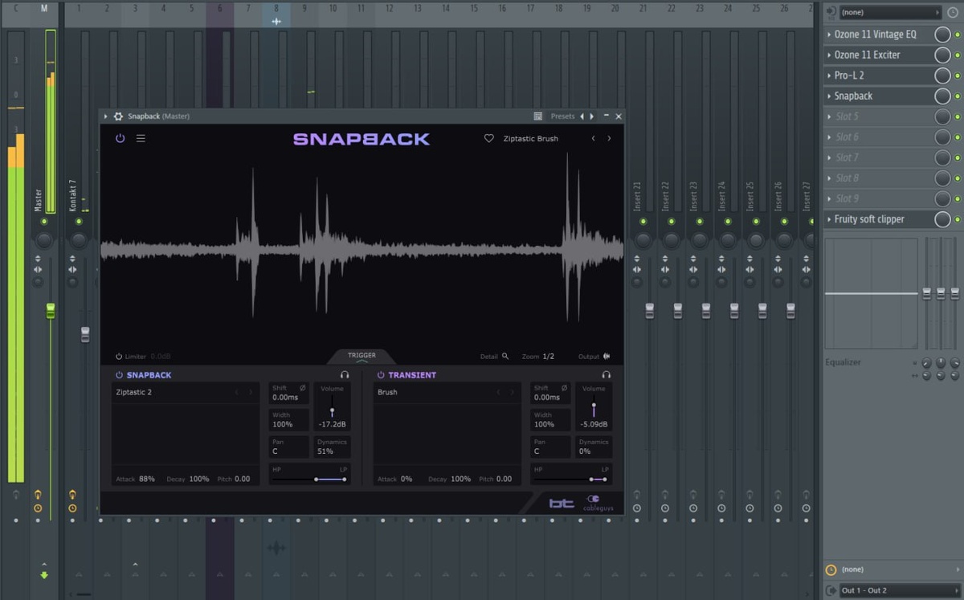Disable Snapback effect slot LED
The width and height of the screenshot is (964, 600).
click(x=958, y=96)
